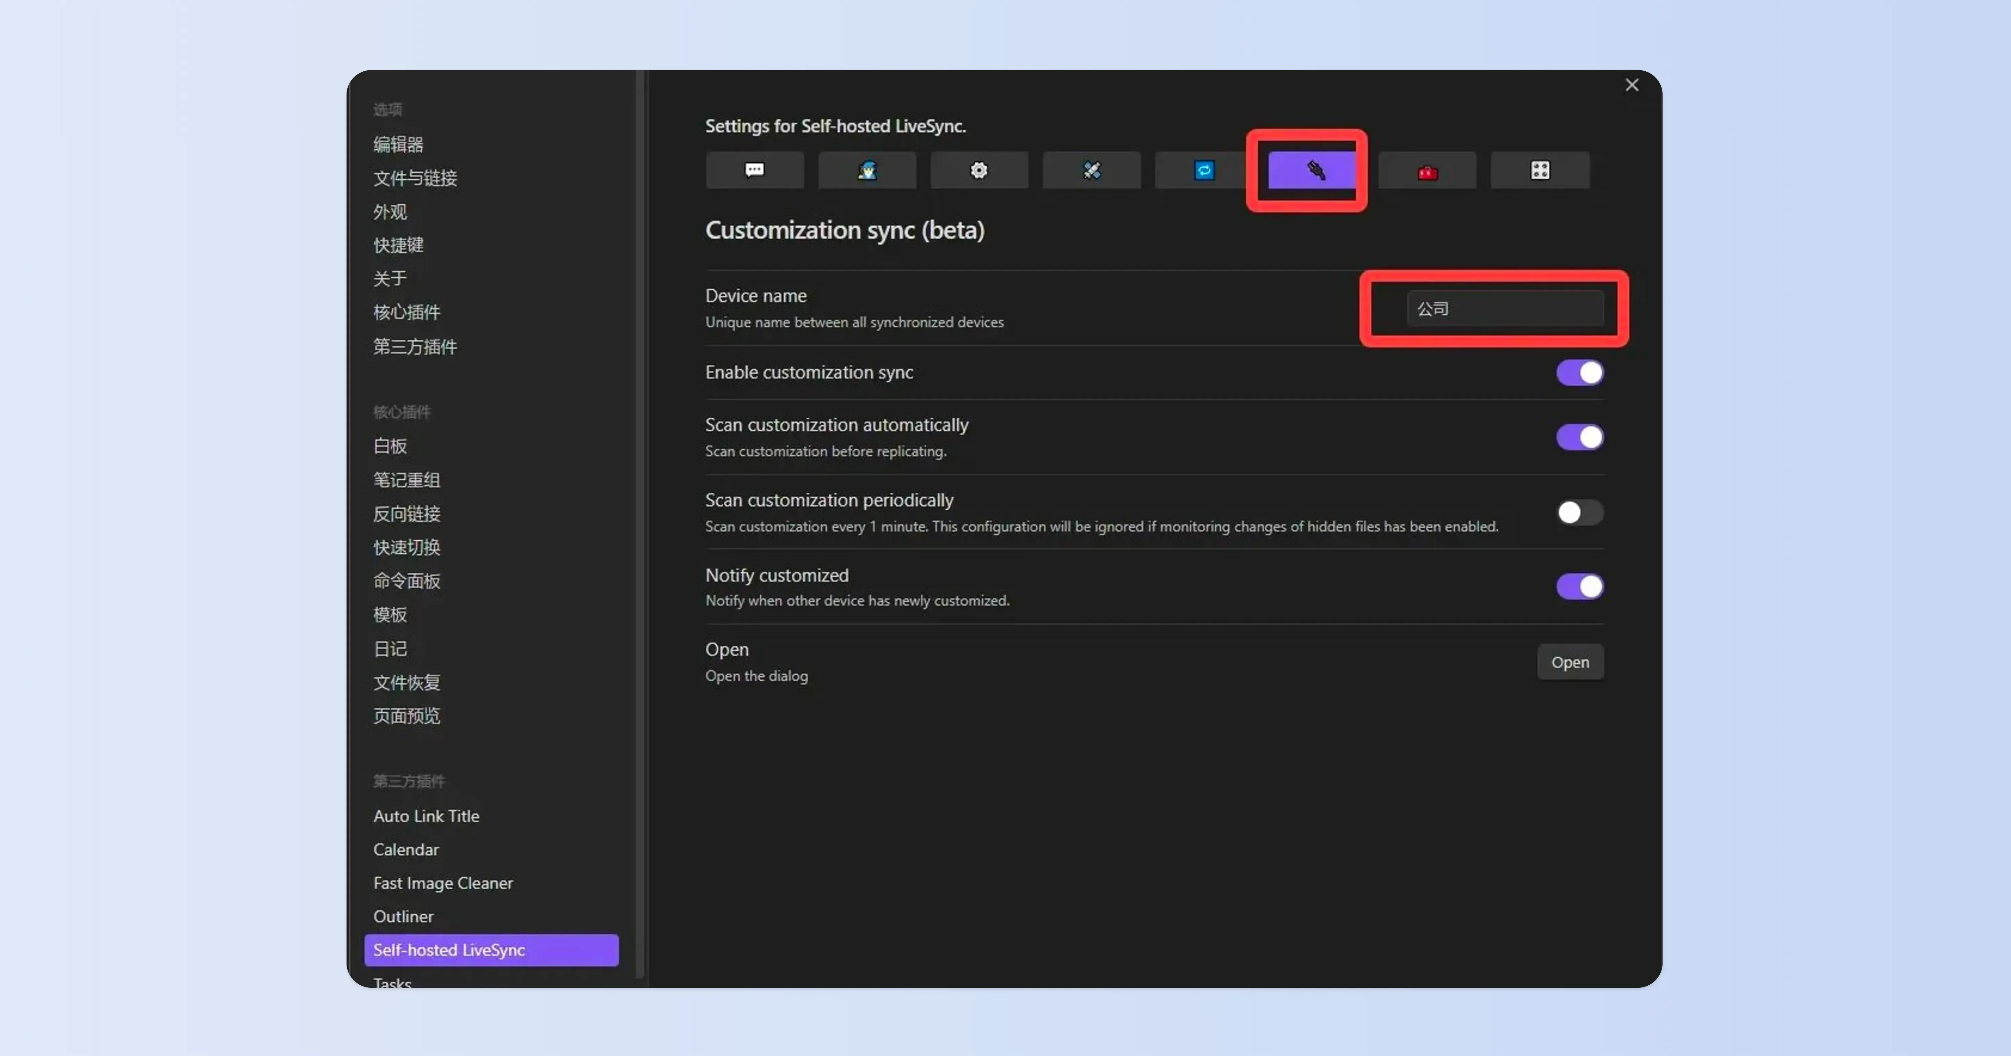Close the settings dialog with X icon
Viewport: 2011px width, 1056px height.
coord(1631,84)
